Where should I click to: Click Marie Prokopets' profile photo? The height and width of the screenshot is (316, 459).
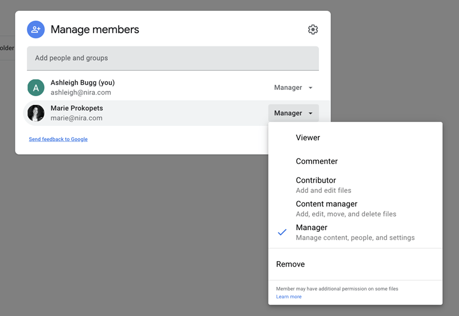click(36, 113)
